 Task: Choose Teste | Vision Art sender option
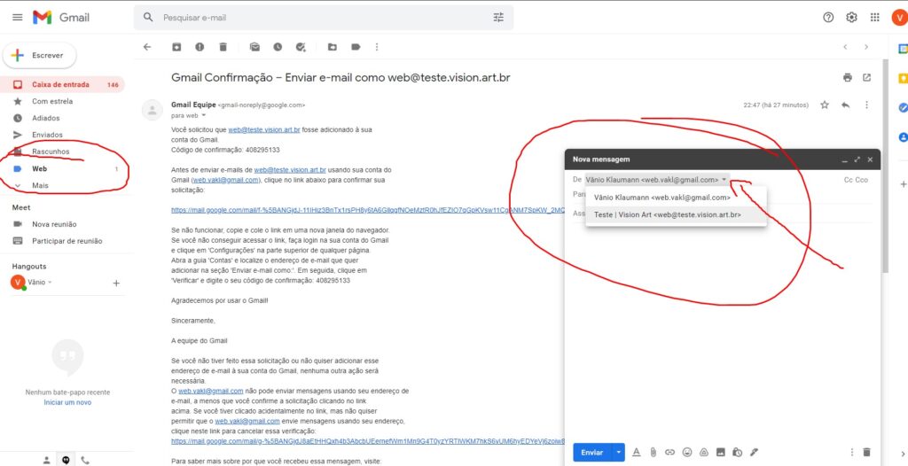pyautogui.click(x=676, y=214)
